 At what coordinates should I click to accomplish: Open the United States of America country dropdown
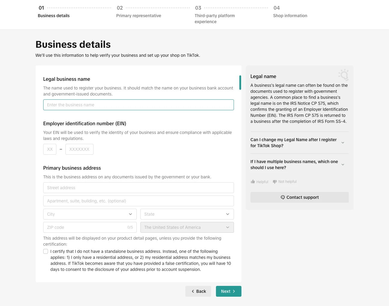pos(187,227)
